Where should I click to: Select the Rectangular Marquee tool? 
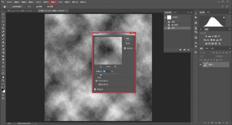[x=3, y=18]
